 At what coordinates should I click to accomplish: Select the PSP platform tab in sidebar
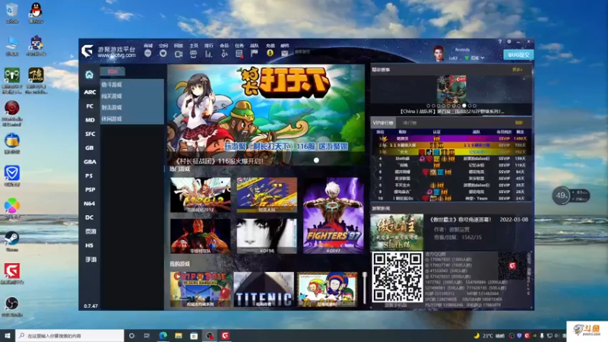pyautogui.click(x=90, y=190)
